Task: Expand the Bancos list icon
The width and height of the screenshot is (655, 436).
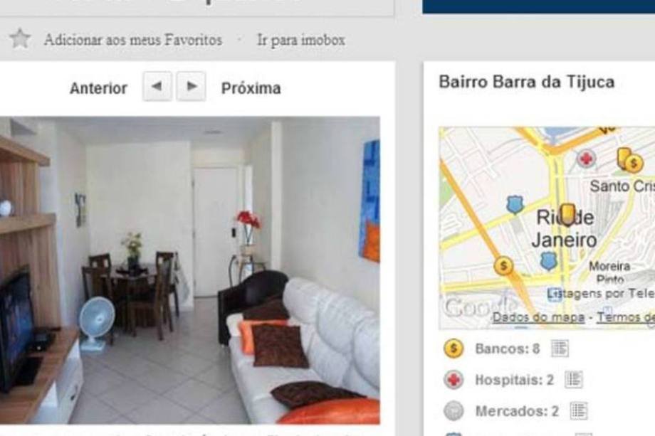Action: [x=560, y=349]
